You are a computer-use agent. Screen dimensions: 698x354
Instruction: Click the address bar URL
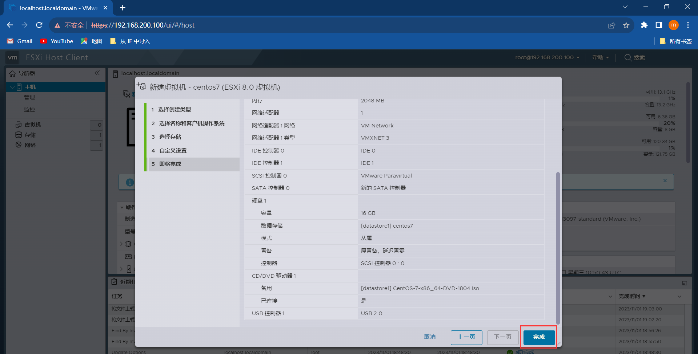click(143, 25)
